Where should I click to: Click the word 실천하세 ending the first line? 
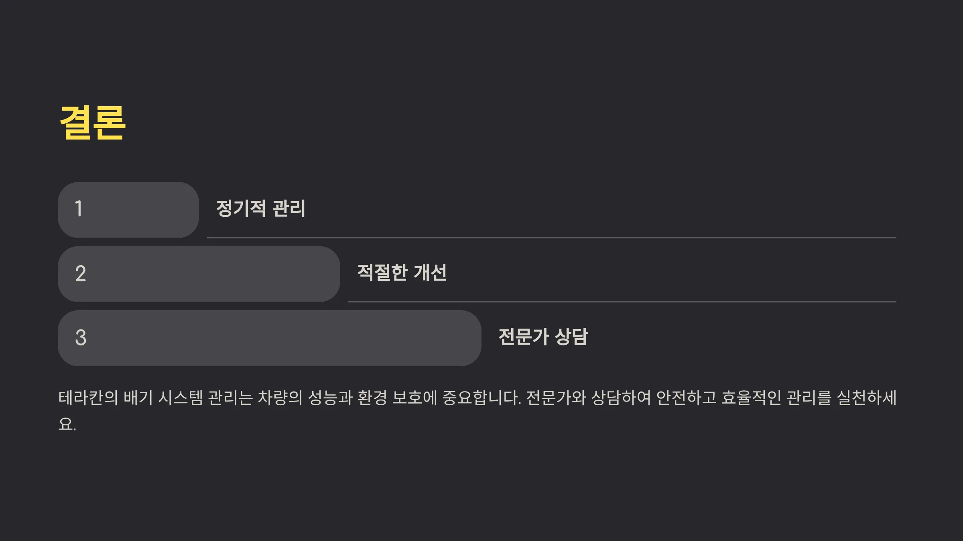(867, 398)
